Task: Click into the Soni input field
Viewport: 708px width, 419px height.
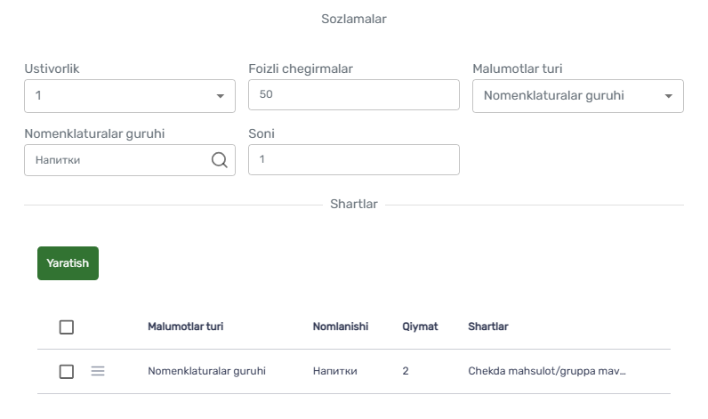Action: tap(353, 160)
